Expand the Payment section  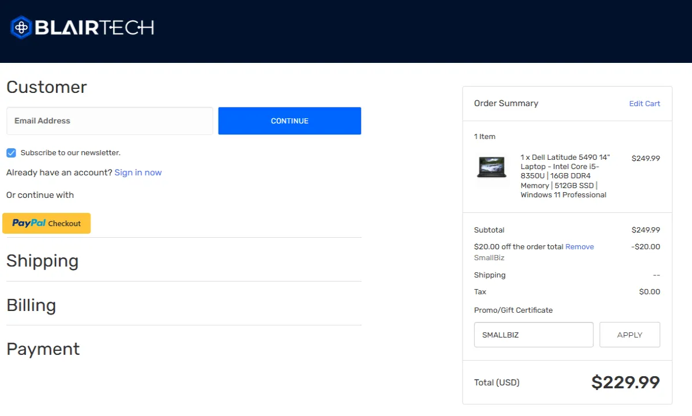click(43, 348)
